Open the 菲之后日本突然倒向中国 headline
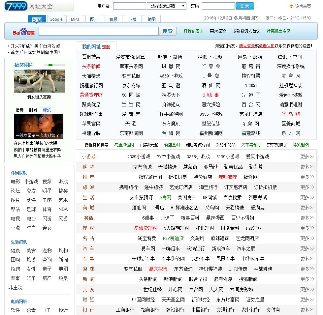The height and width of the screenshot is (315, 323). (35, 52)
